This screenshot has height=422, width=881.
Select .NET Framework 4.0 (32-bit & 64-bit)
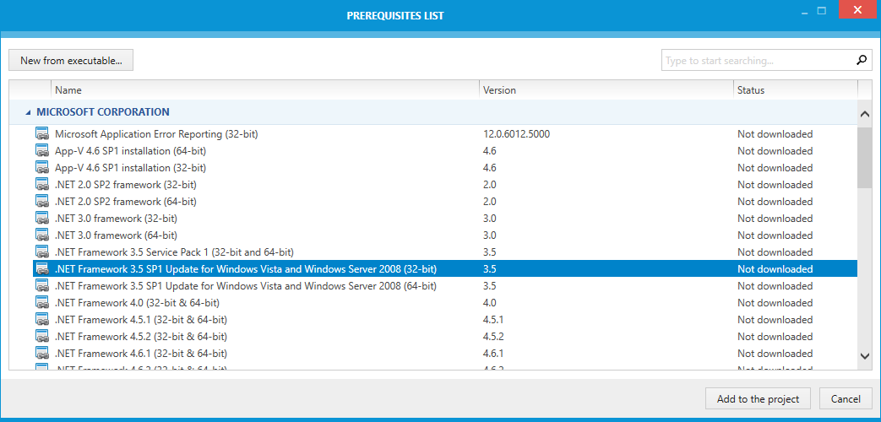(x=137, y=302)
